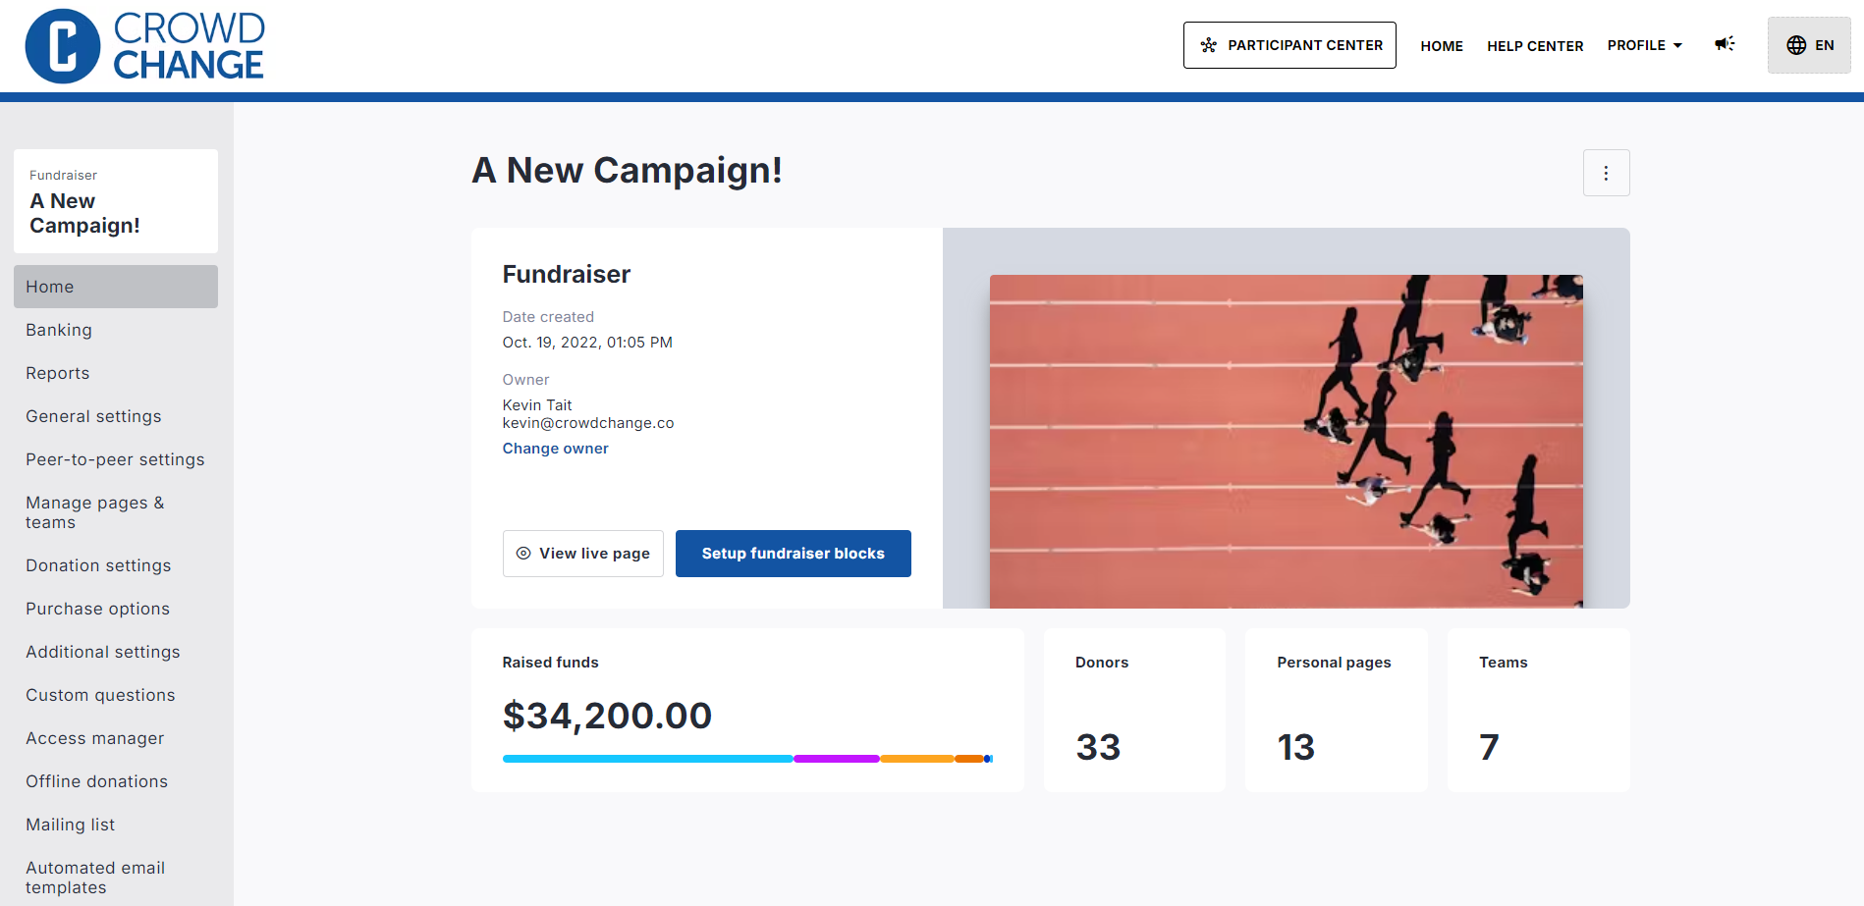Open the Help Center
This screenshot has height=906, width=1864.
1534,46
